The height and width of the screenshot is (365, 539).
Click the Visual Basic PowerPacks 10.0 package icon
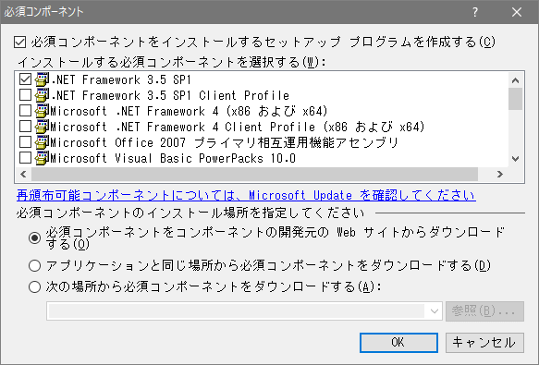click(x=42, y=158)
